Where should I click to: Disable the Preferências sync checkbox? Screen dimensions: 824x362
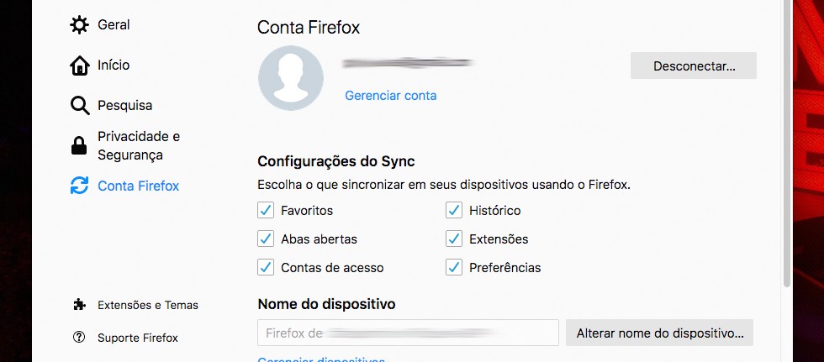point(454,267)
